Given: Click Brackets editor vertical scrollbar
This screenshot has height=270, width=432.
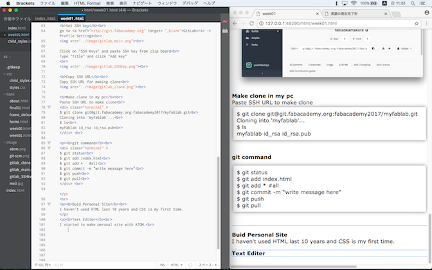Looking at the screenshot, I should click(219, 203).
